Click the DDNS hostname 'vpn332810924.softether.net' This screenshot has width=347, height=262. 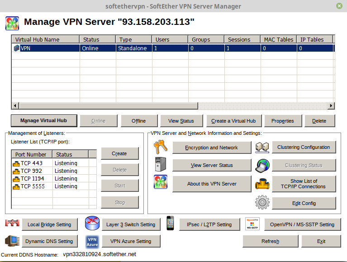coord(100,254)
